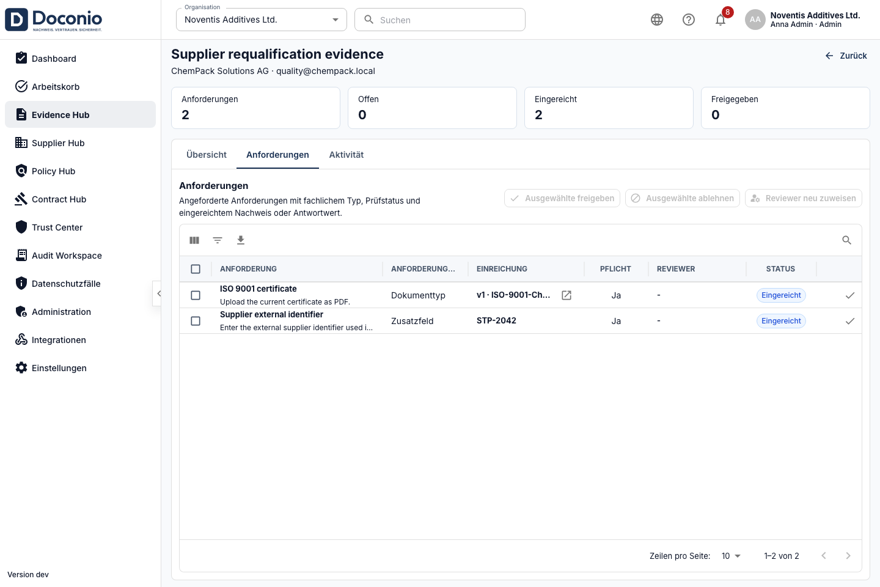
Task: Open the notifications bell
Action: pyautogui.click(x=721, y=20)
